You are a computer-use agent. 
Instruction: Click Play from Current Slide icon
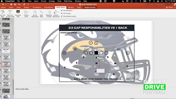tap(10, 12)
